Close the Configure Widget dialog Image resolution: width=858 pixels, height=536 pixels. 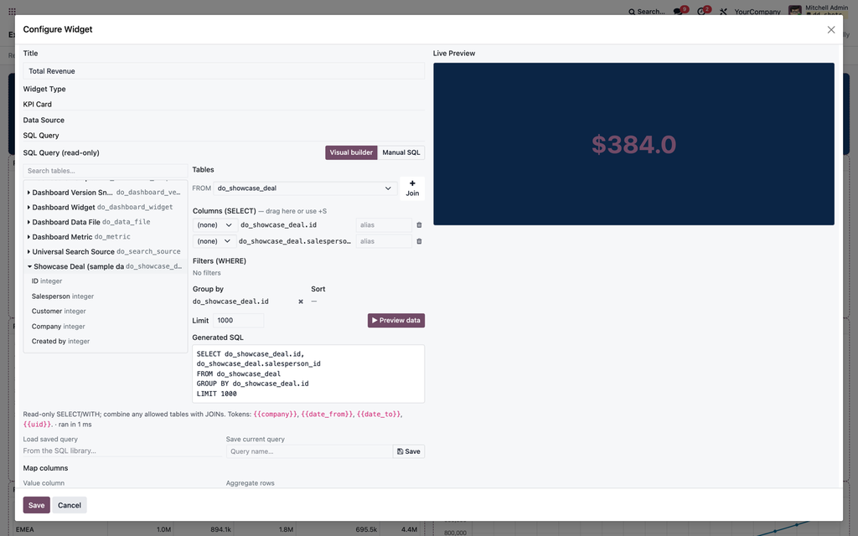click(x=830, y=29)
